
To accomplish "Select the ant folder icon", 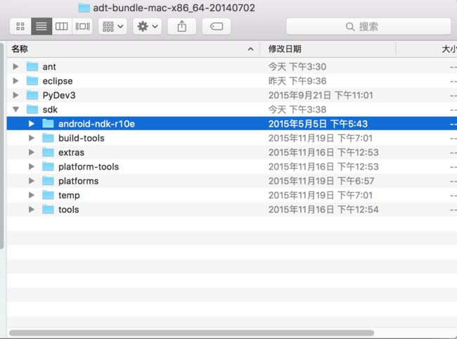I will click(x=32, y=66).
